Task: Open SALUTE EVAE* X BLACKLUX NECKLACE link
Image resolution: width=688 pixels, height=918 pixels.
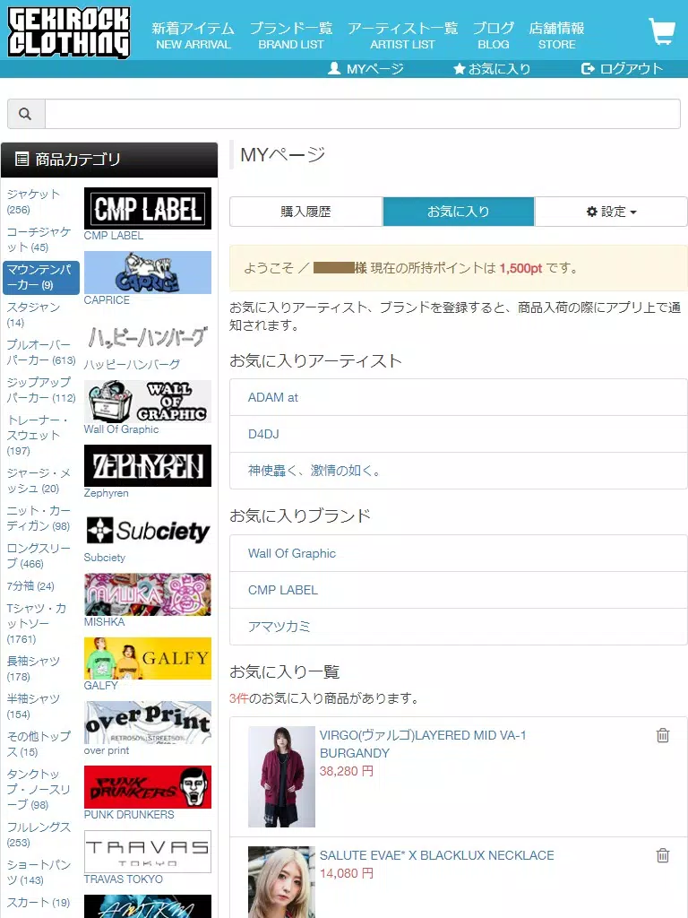Action: (x=436, y=855)
